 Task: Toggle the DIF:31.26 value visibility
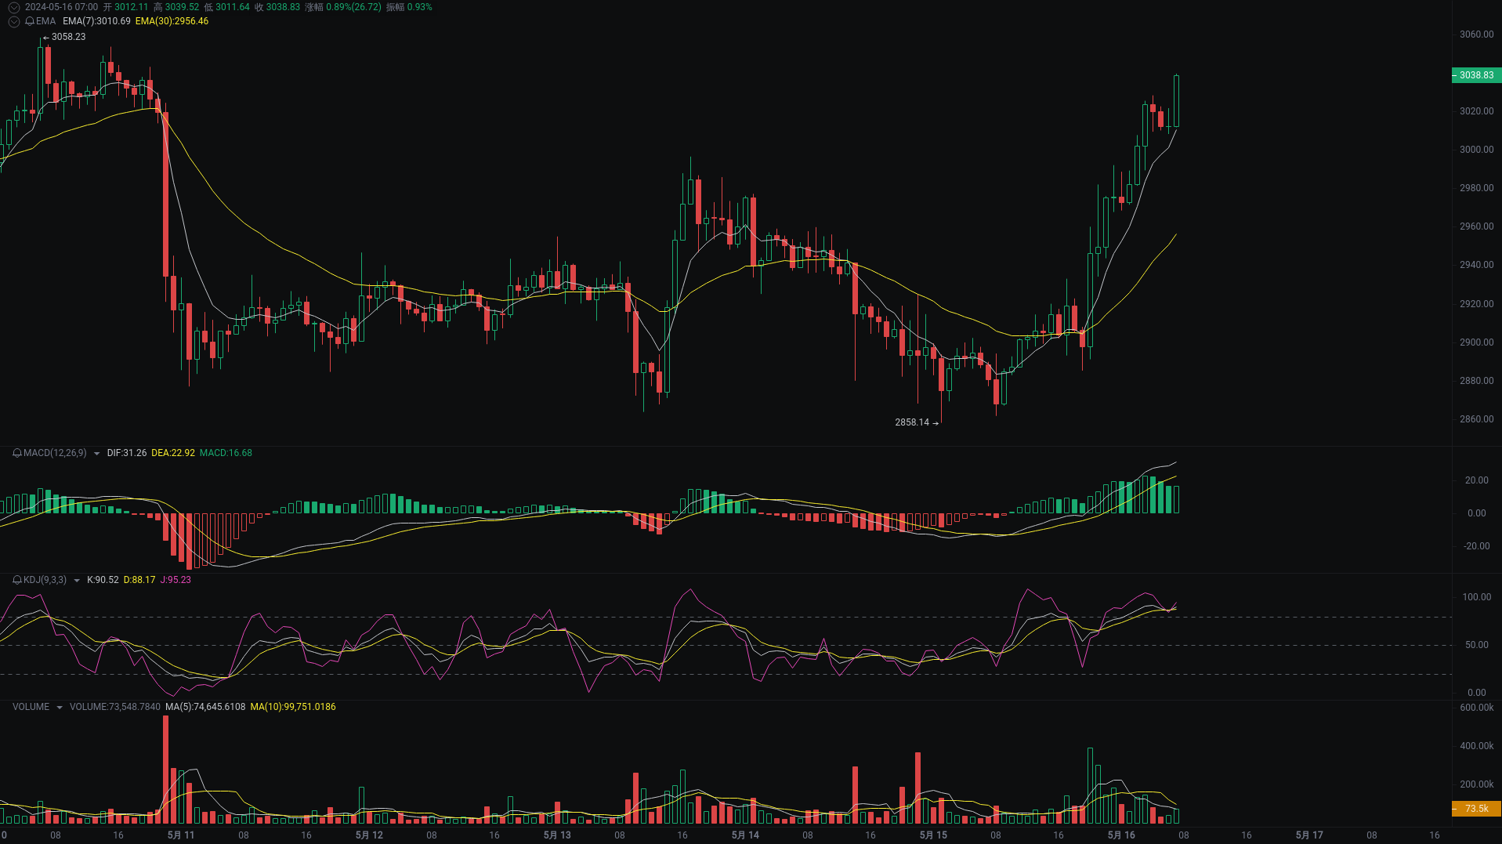click(126, 453)
